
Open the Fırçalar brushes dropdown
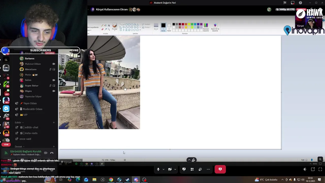point(115,27)
